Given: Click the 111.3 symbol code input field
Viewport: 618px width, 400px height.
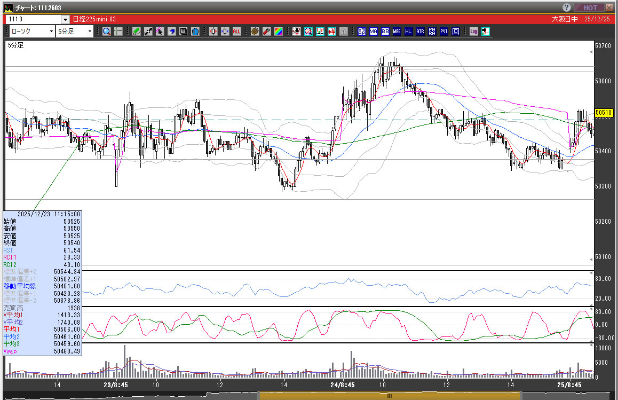Looking at the screenshot, I should (33, 19).
